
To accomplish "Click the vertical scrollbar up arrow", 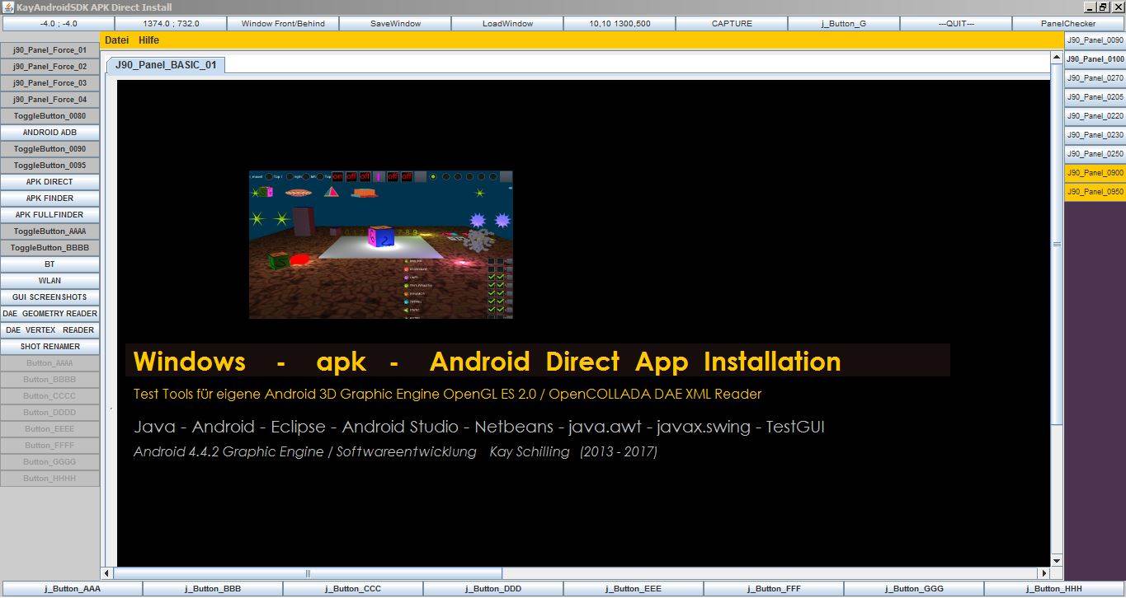I will click(1056, 58).
